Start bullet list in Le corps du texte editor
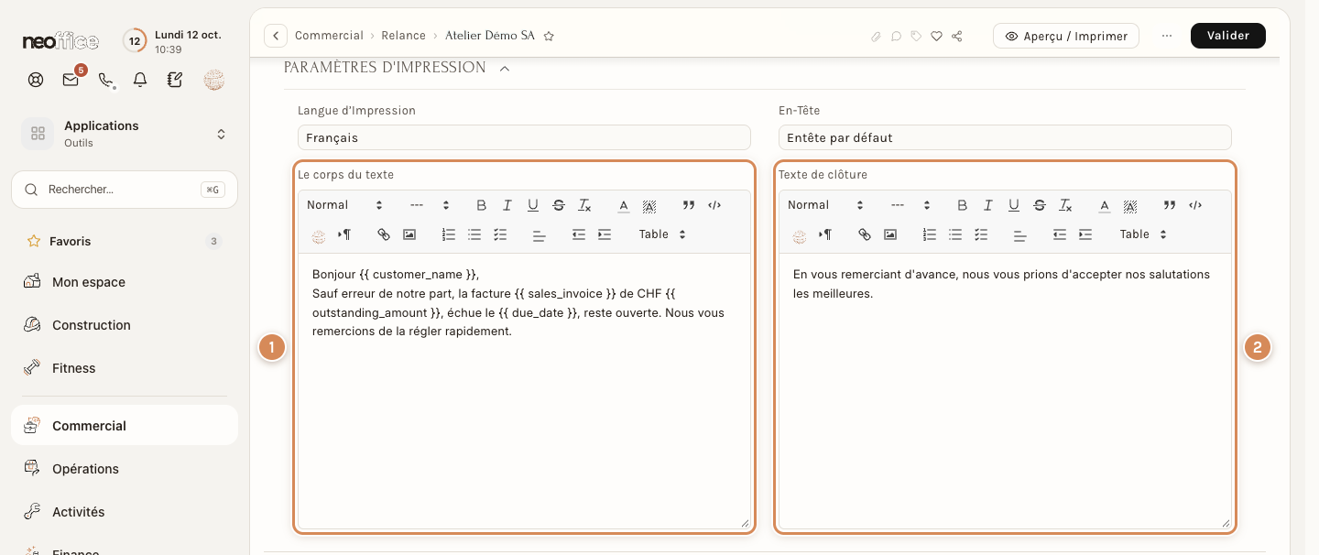 tap(474, 234)
